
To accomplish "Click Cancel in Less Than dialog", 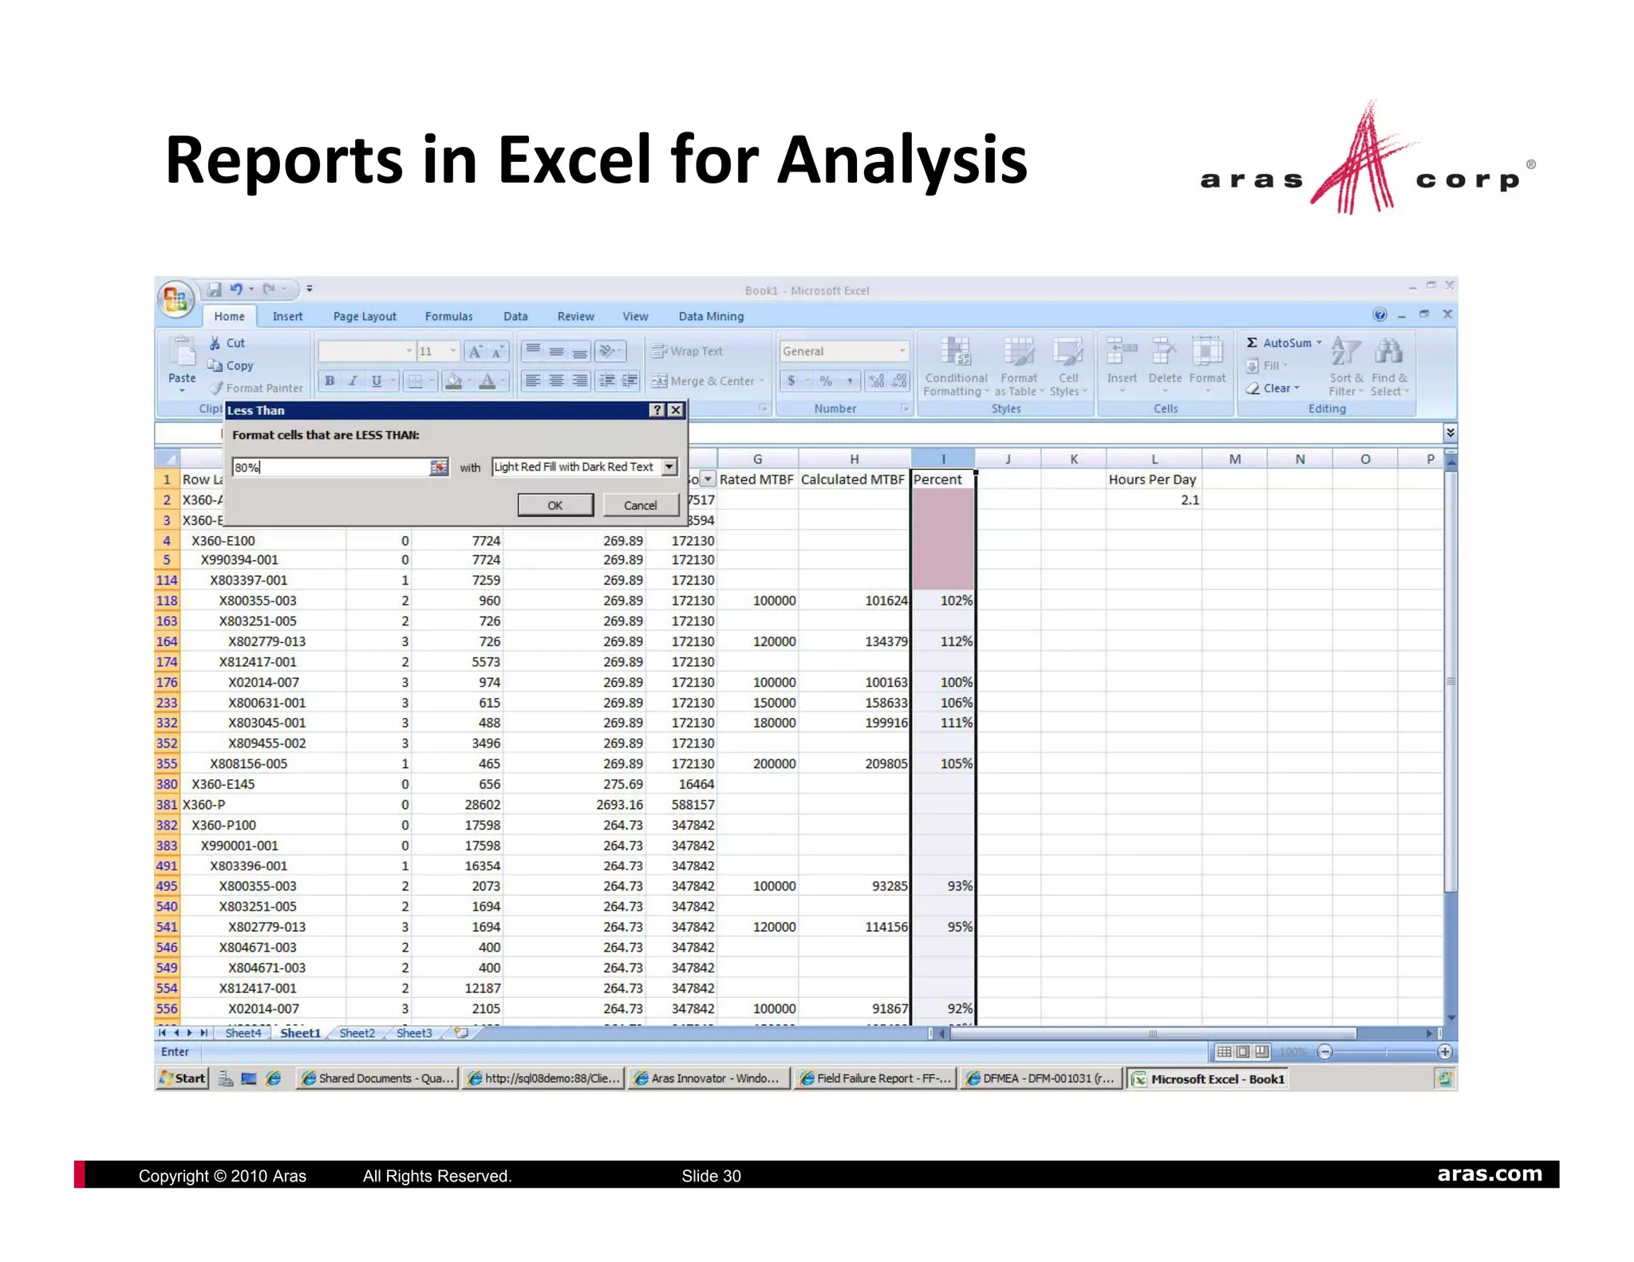I will pos(640,505).
